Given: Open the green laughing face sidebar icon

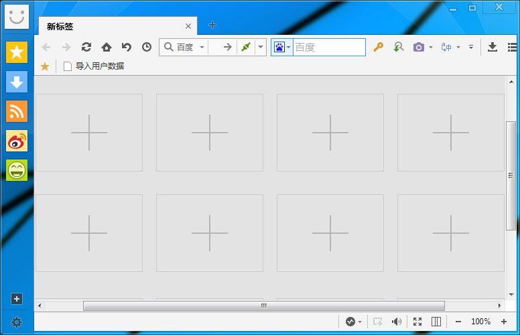Looking at the screenshot, I should tap(17, 170).
